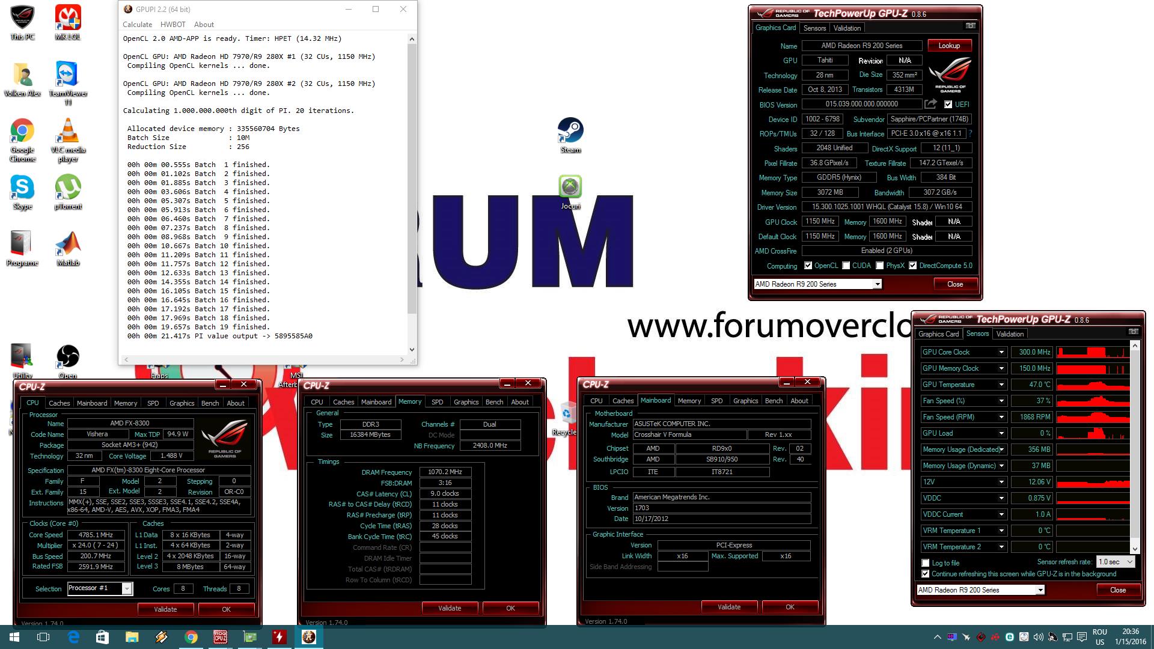
Task: Open the Calculate menu in GPUPI
Action: (137, 25)
